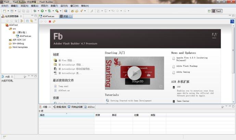Click the 新 ActionScript 移动设备项目 link
Viewport: 236px width, 140px height.
75,69
